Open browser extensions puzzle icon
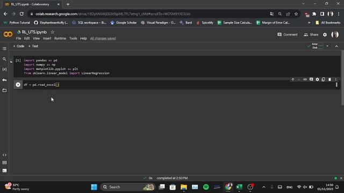This screenshot has height=193, width=344. (314, 14)
